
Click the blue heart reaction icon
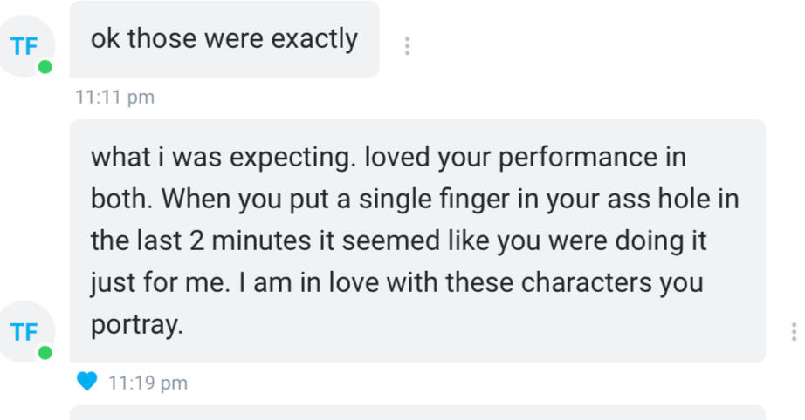(86, 382)
